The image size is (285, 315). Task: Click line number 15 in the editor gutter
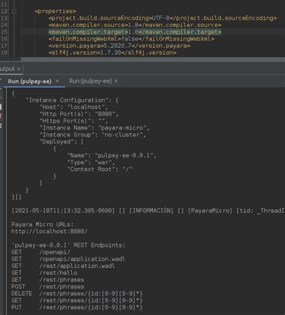point(4,32)
